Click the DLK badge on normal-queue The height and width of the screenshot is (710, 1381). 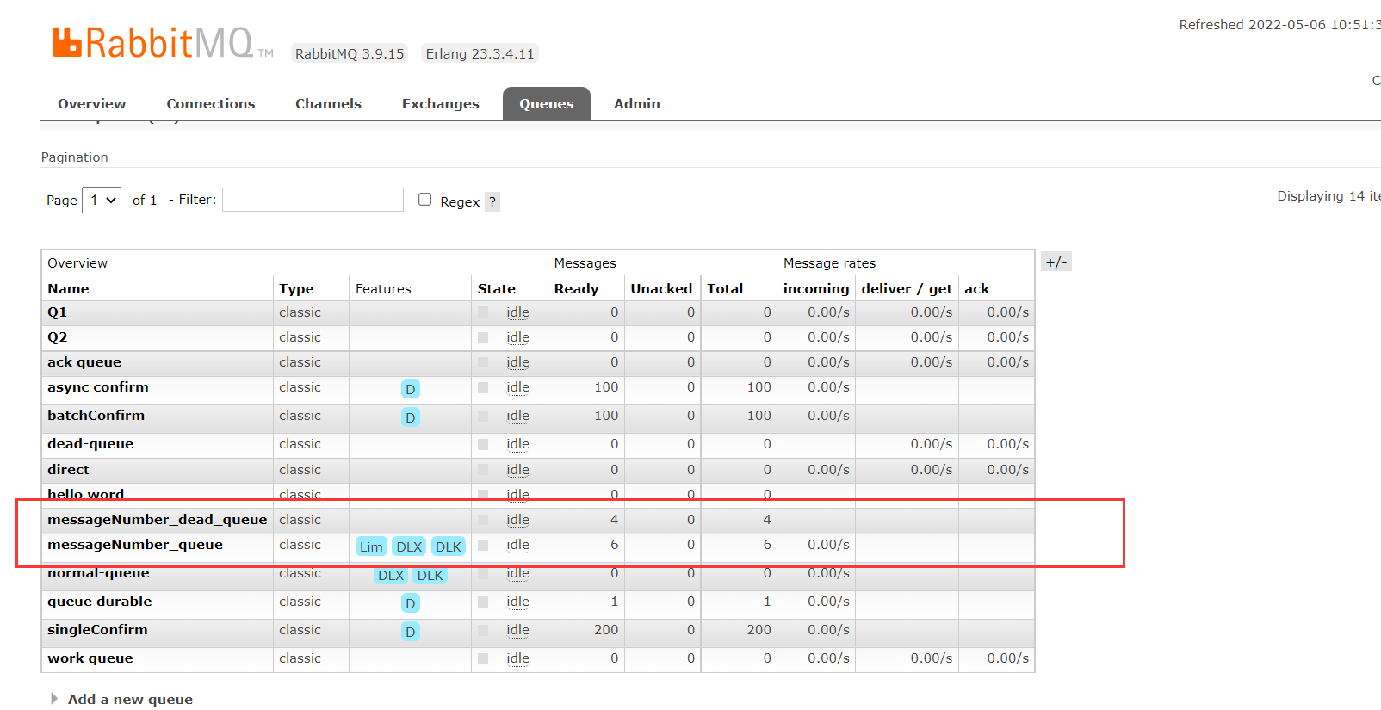[430, 575]
